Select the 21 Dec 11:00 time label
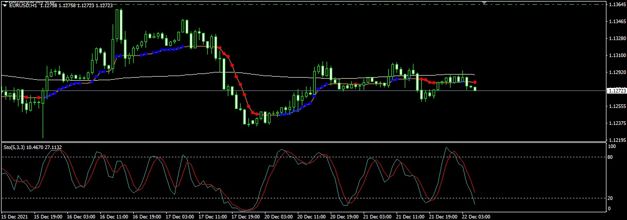627x220 pixels. pyautogui.click(x=410, y=217)
